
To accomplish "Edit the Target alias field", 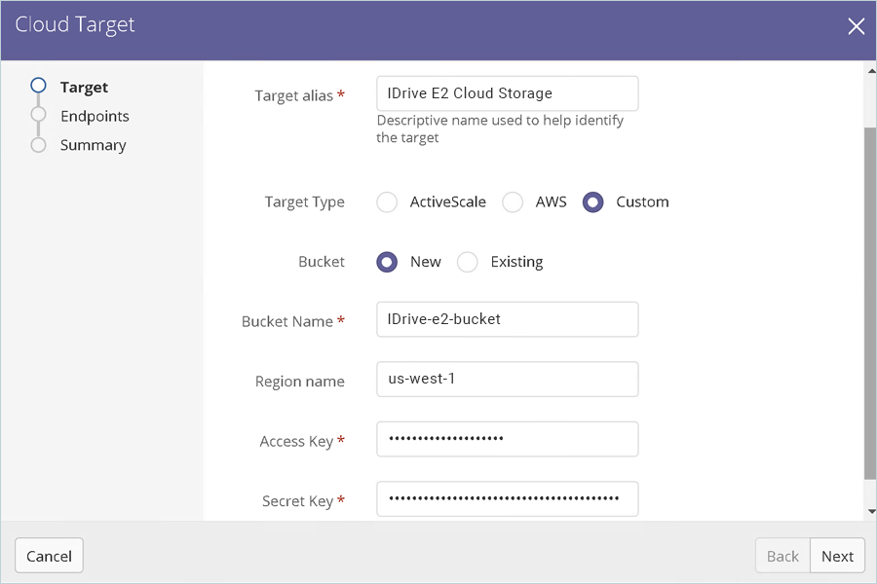I will coord(508,93).
